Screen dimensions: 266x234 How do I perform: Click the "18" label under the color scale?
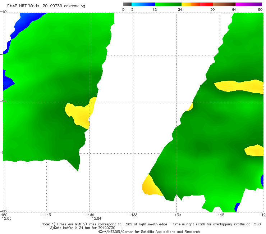(155, 9)
